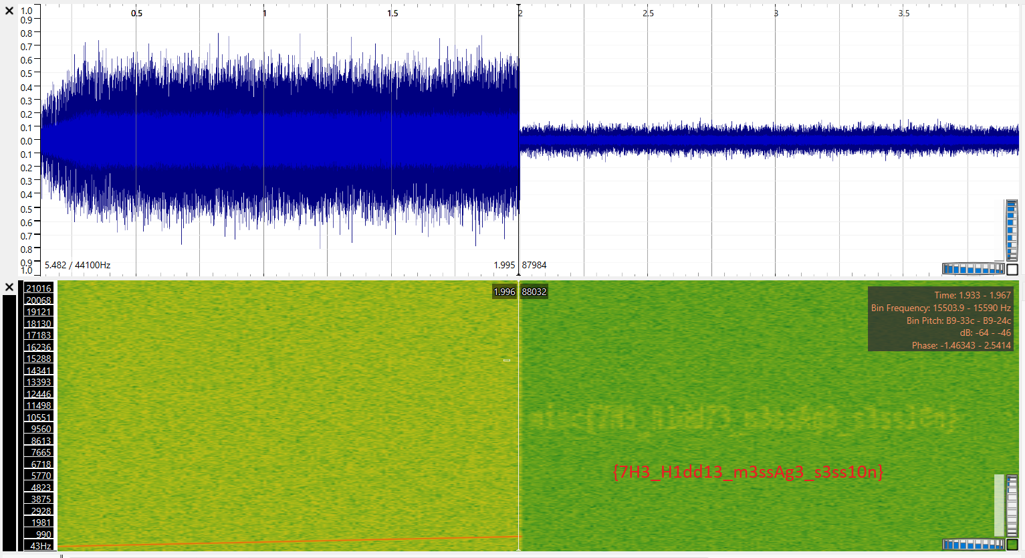The height and width of the screenshot is (558, 1025).
Task: Click the '0.0' amplitude scale label
Action: 26,141
